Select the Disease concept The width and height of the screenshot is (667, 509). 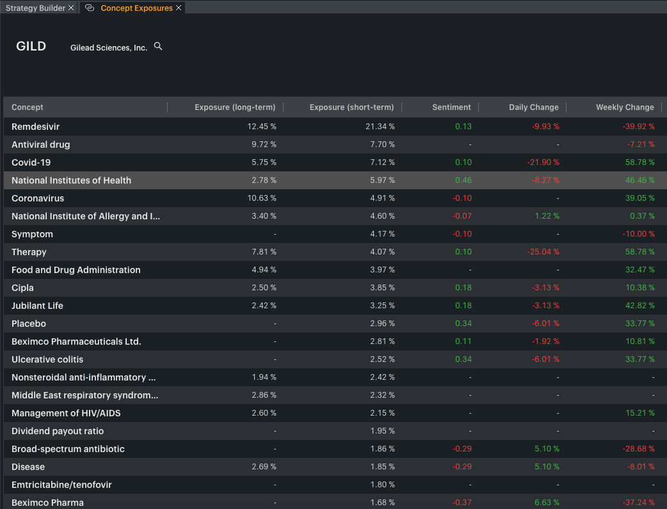28,467
